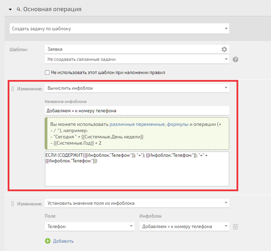
Task: Tick 'Не использовать этот шаблон при наложении правил'
Action: pyautogui.click(x=47, y=72)
